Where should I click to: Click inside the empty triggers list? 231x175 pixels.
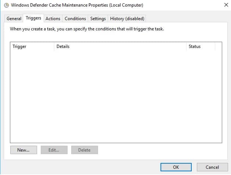point(116,95)
